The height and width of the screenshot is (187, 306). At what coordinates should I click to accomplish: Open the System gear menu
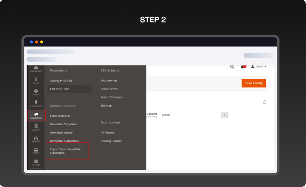[x=36, y=162]
